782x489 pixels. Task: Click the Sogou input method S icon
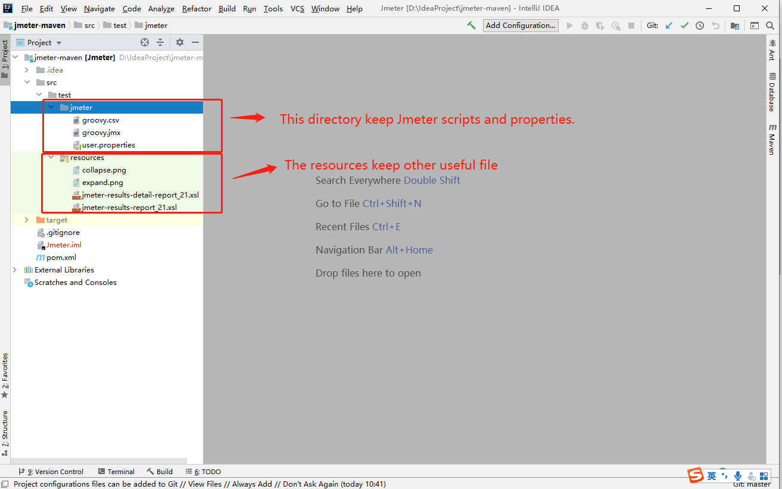[696, 476]
